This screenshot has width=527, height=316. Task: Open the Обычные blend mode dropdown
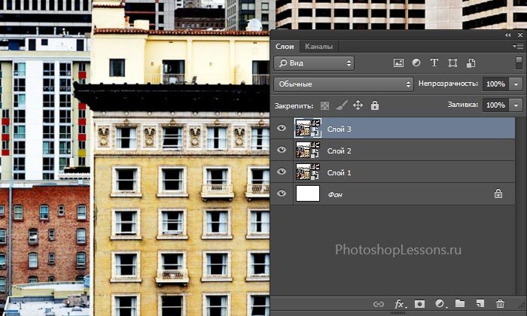pos(344,84)
